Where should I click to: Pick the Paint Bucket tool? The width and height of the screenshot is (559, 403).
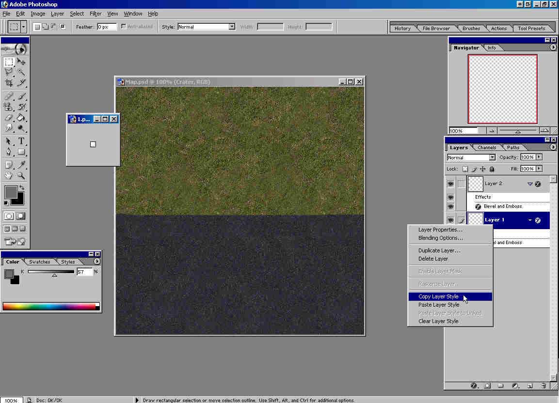[x=21, y=117]
